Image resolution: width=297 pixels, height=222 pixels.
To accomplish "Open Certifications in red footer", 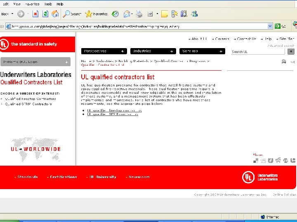I will (x=64, y=177).
